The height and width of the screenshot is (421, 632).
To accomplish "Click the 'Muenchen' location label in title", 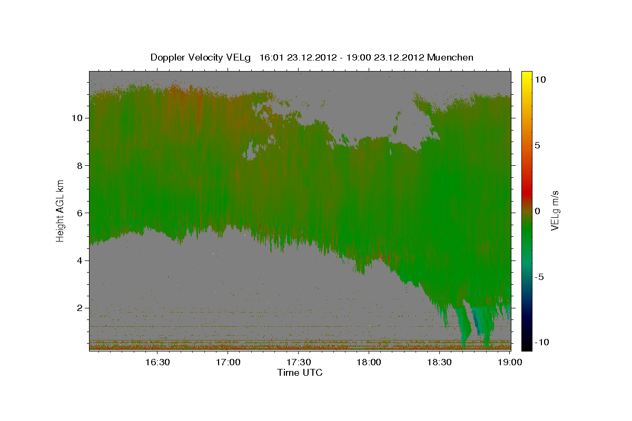I will 451,57.
